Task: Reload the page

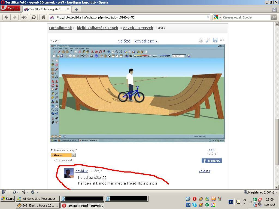Action: pos(34,17)
